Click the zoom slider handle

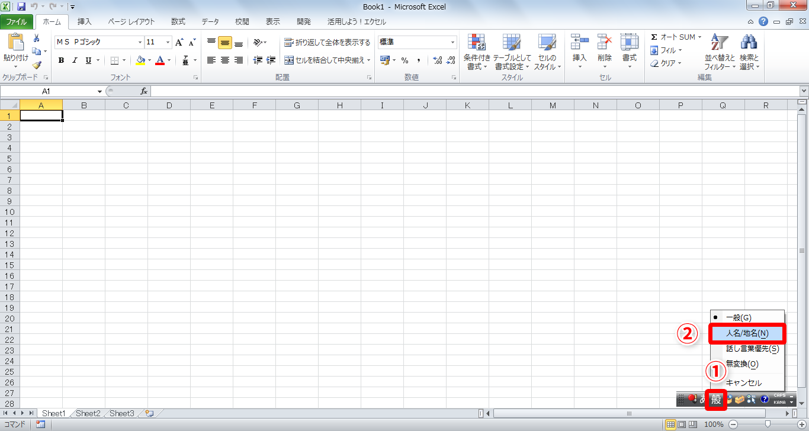click(x=768, y=424)
